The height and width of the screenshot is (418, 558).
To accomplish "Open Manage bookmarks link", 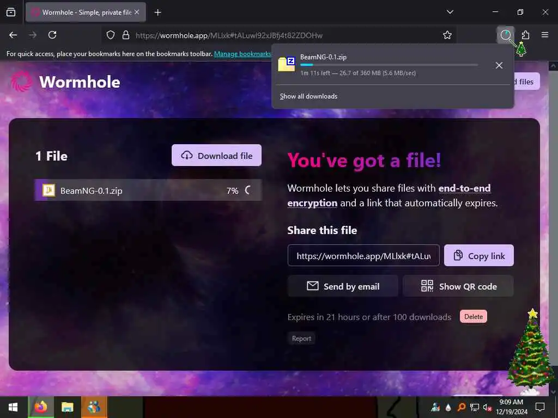I will (242, 54).
